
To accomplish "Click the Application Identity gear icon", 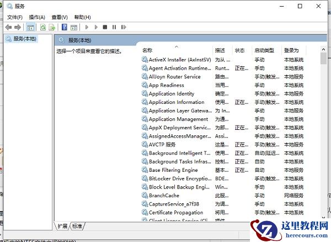I will pos(145,93).
